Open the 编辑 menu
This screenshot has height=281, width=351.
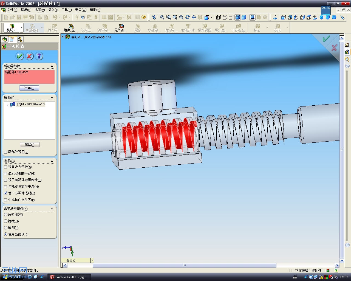point(26,10)
